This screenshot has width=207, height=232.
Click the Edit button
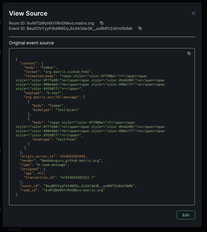pyautogui.click(x=186, y=215)
